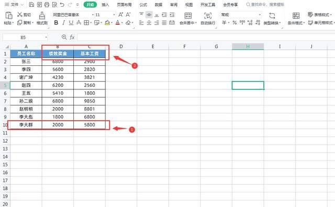The height and width of the screenshot is (207, 335).
Task: Click the percent style icon
Action: click(234, 22)
